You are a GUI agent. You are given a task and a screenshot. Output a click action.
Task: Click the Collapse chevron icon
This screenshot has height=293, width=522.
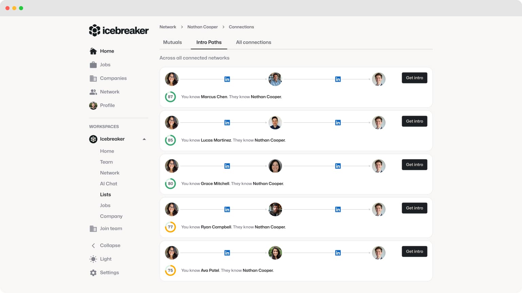click(x=93, y=246)
